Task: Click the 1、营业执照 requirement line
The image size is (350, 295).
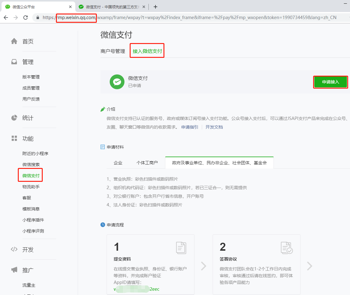Action: [142, 179]
